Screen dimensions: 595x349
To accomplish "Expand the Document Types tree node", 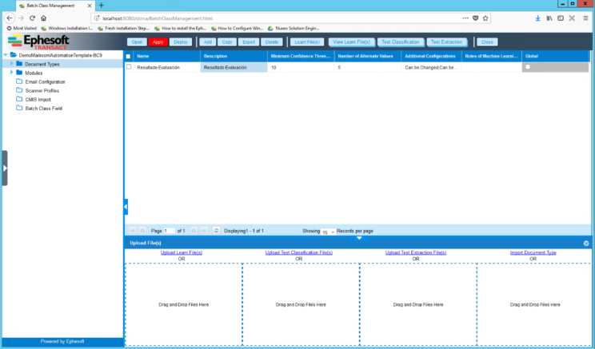I will [11, 64].
